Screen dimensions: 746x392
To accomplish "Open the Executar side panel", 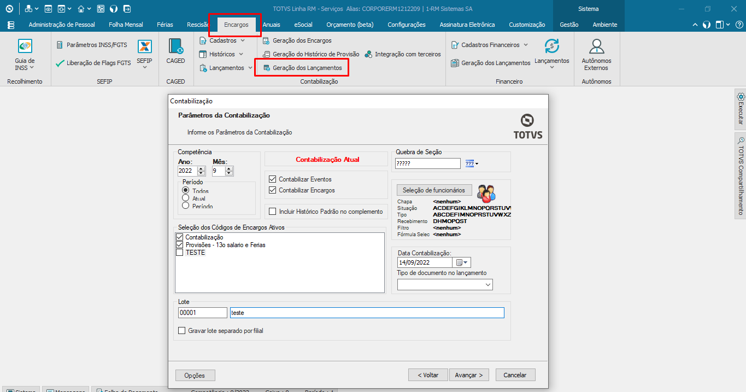I will (x=741, y=108).
